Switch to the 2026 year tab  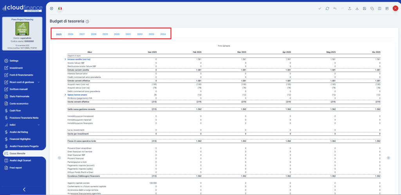point(70,34)
